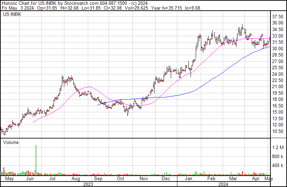Select the 2023 year label on the time axis
Image resolution: width=287 pixels, height=187 pixels.
pos(88,184)
